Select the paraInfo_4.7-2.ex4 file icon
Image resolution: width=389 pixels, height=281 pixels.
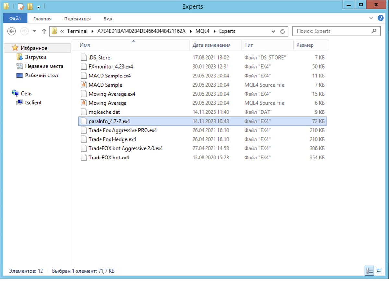click(84, 121)
